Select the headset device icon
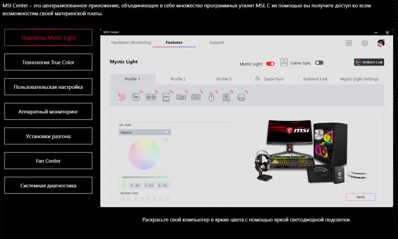Viewport: 398px width, 239px height. pos(241,97)
